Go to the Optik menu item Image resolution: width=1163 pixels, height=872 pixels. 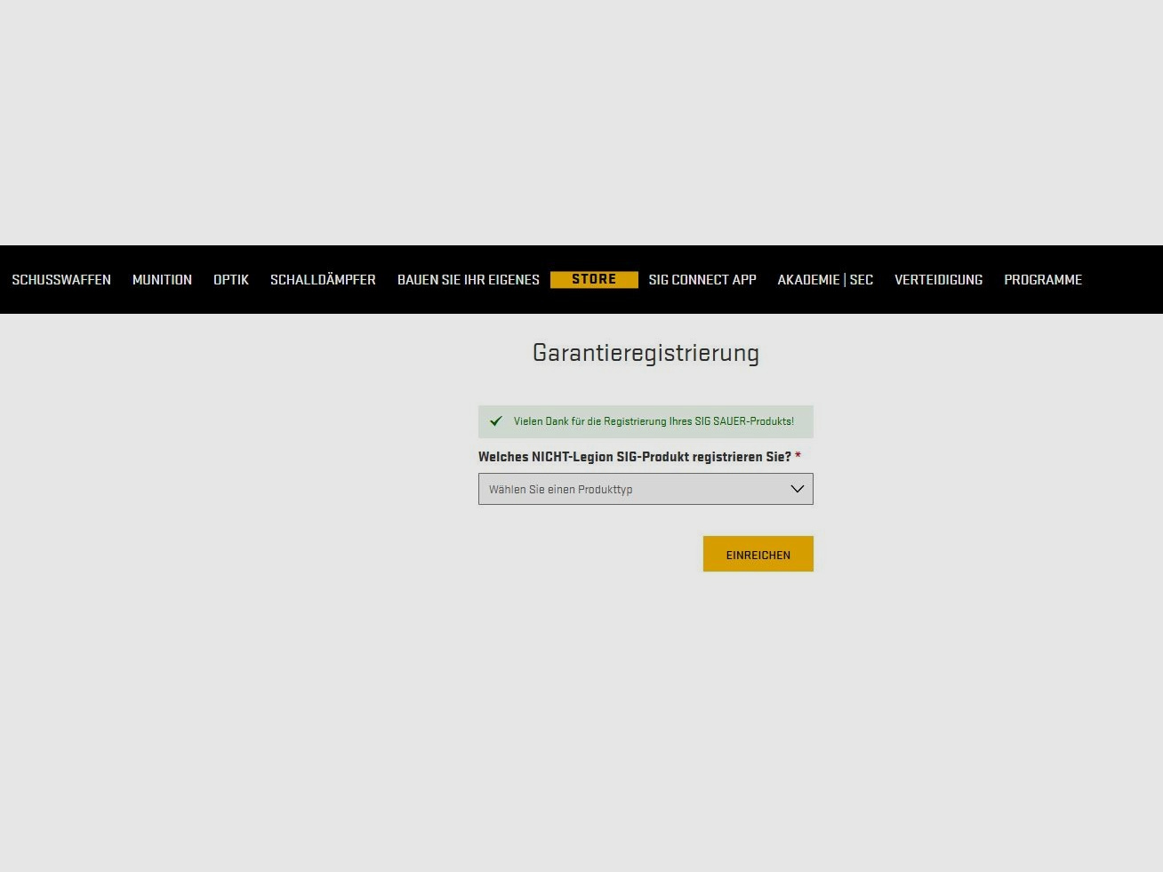231,280
